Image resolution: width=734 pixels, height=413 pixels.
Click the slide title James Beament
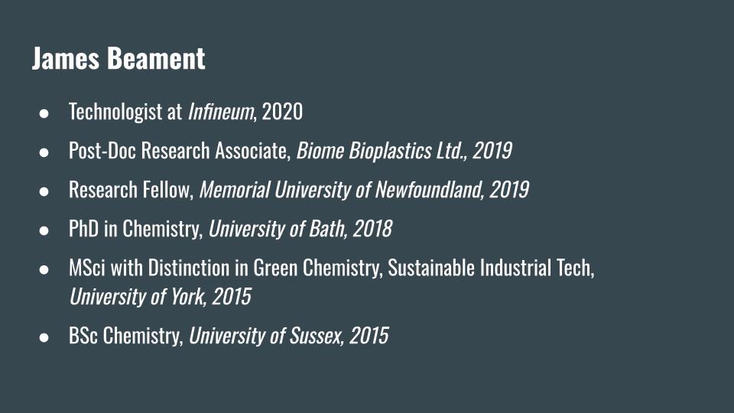point(119,59)
